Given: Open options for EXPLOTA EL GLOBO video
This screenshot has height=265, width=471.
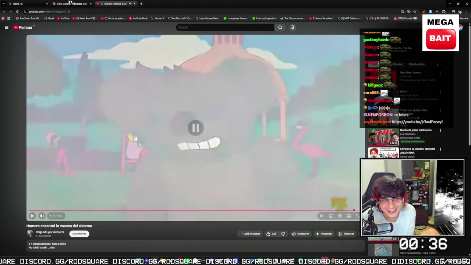Looking at the screenshot, I should click(x=440, y=150).
